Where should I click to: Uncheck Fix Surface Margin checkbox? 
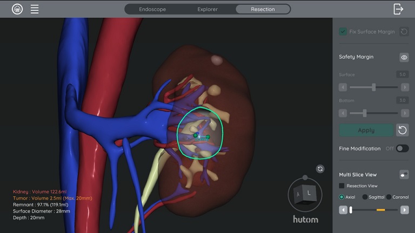click(x=343, y=32)
